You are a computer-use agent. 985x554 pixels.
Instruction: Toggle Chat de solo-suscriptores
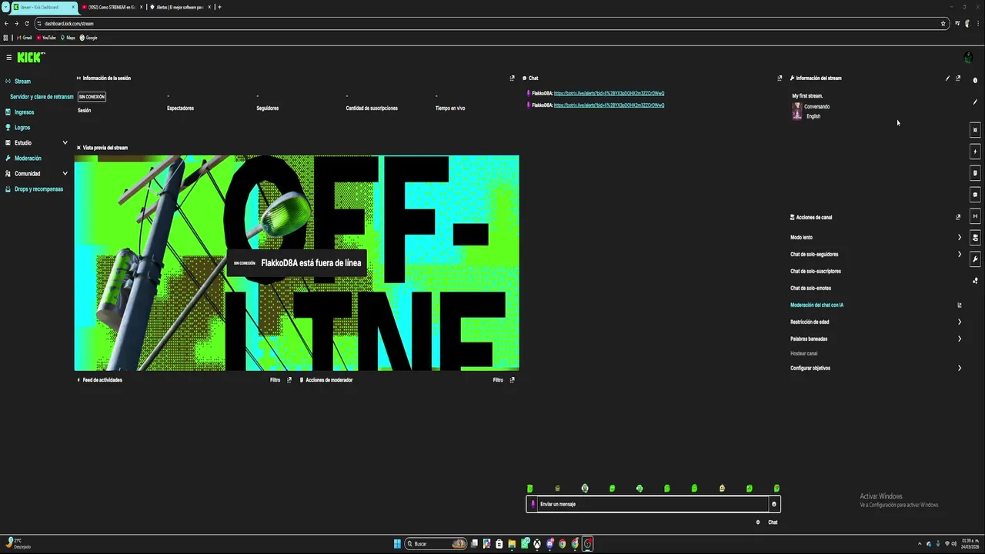tap(816, 271)
